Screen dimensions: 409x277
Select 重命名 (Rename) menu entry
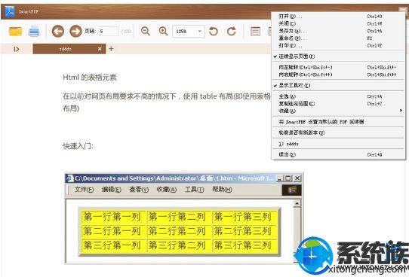[339, 38]
